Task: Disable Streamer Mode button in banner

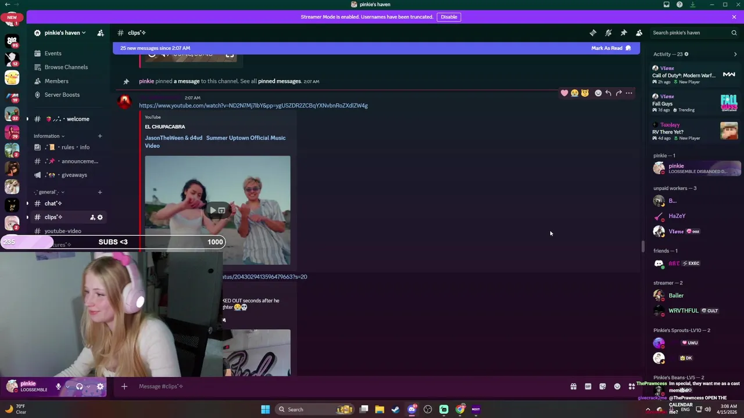Action: tap(449, 17)
